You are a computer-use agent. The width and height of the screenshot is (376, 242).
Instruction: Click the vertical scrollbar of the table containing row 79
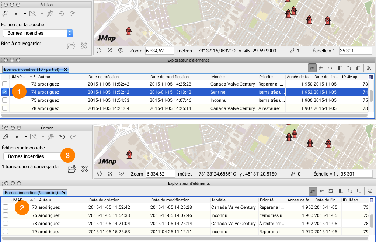[372, 221]
